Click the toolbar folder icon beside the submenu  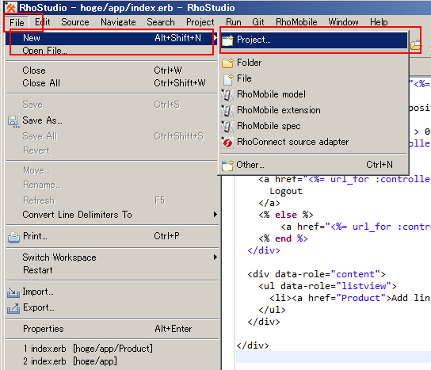pyautogui.click(x=416, y=44)
